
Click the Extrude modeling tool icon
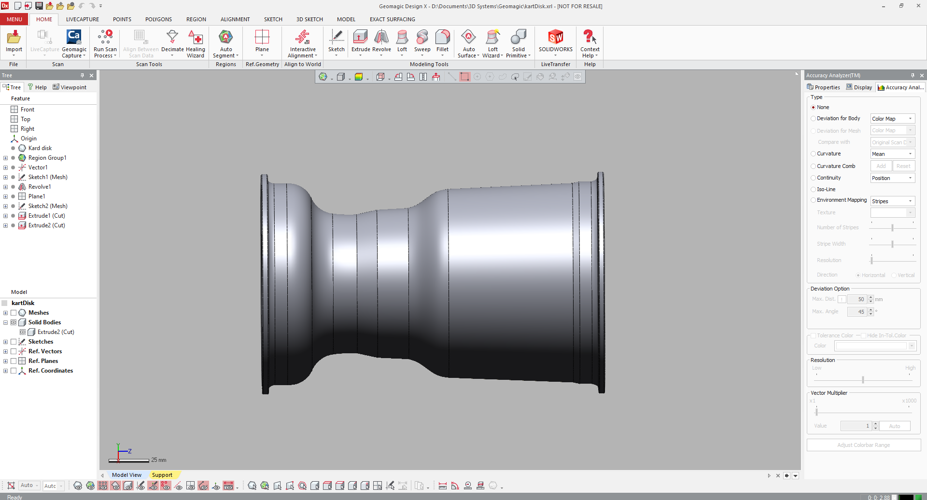(x=360, y=38)
